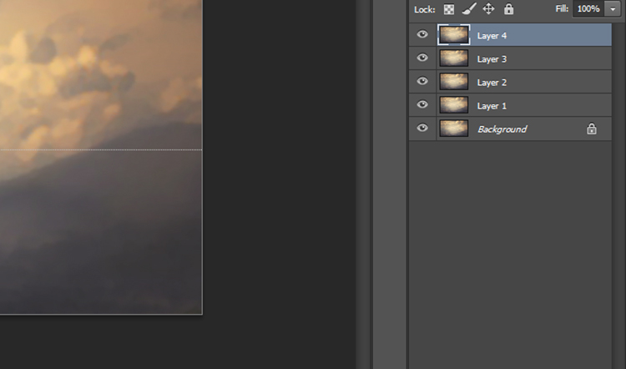Viewport: 626px width, 369px height.
Task: Click the Fill: label
Action: point(562,8)
